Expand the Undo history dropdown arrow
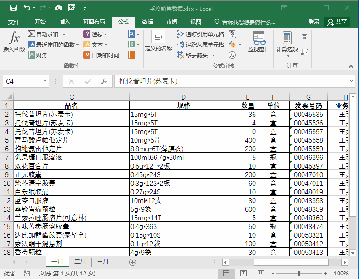 (34, 8)
